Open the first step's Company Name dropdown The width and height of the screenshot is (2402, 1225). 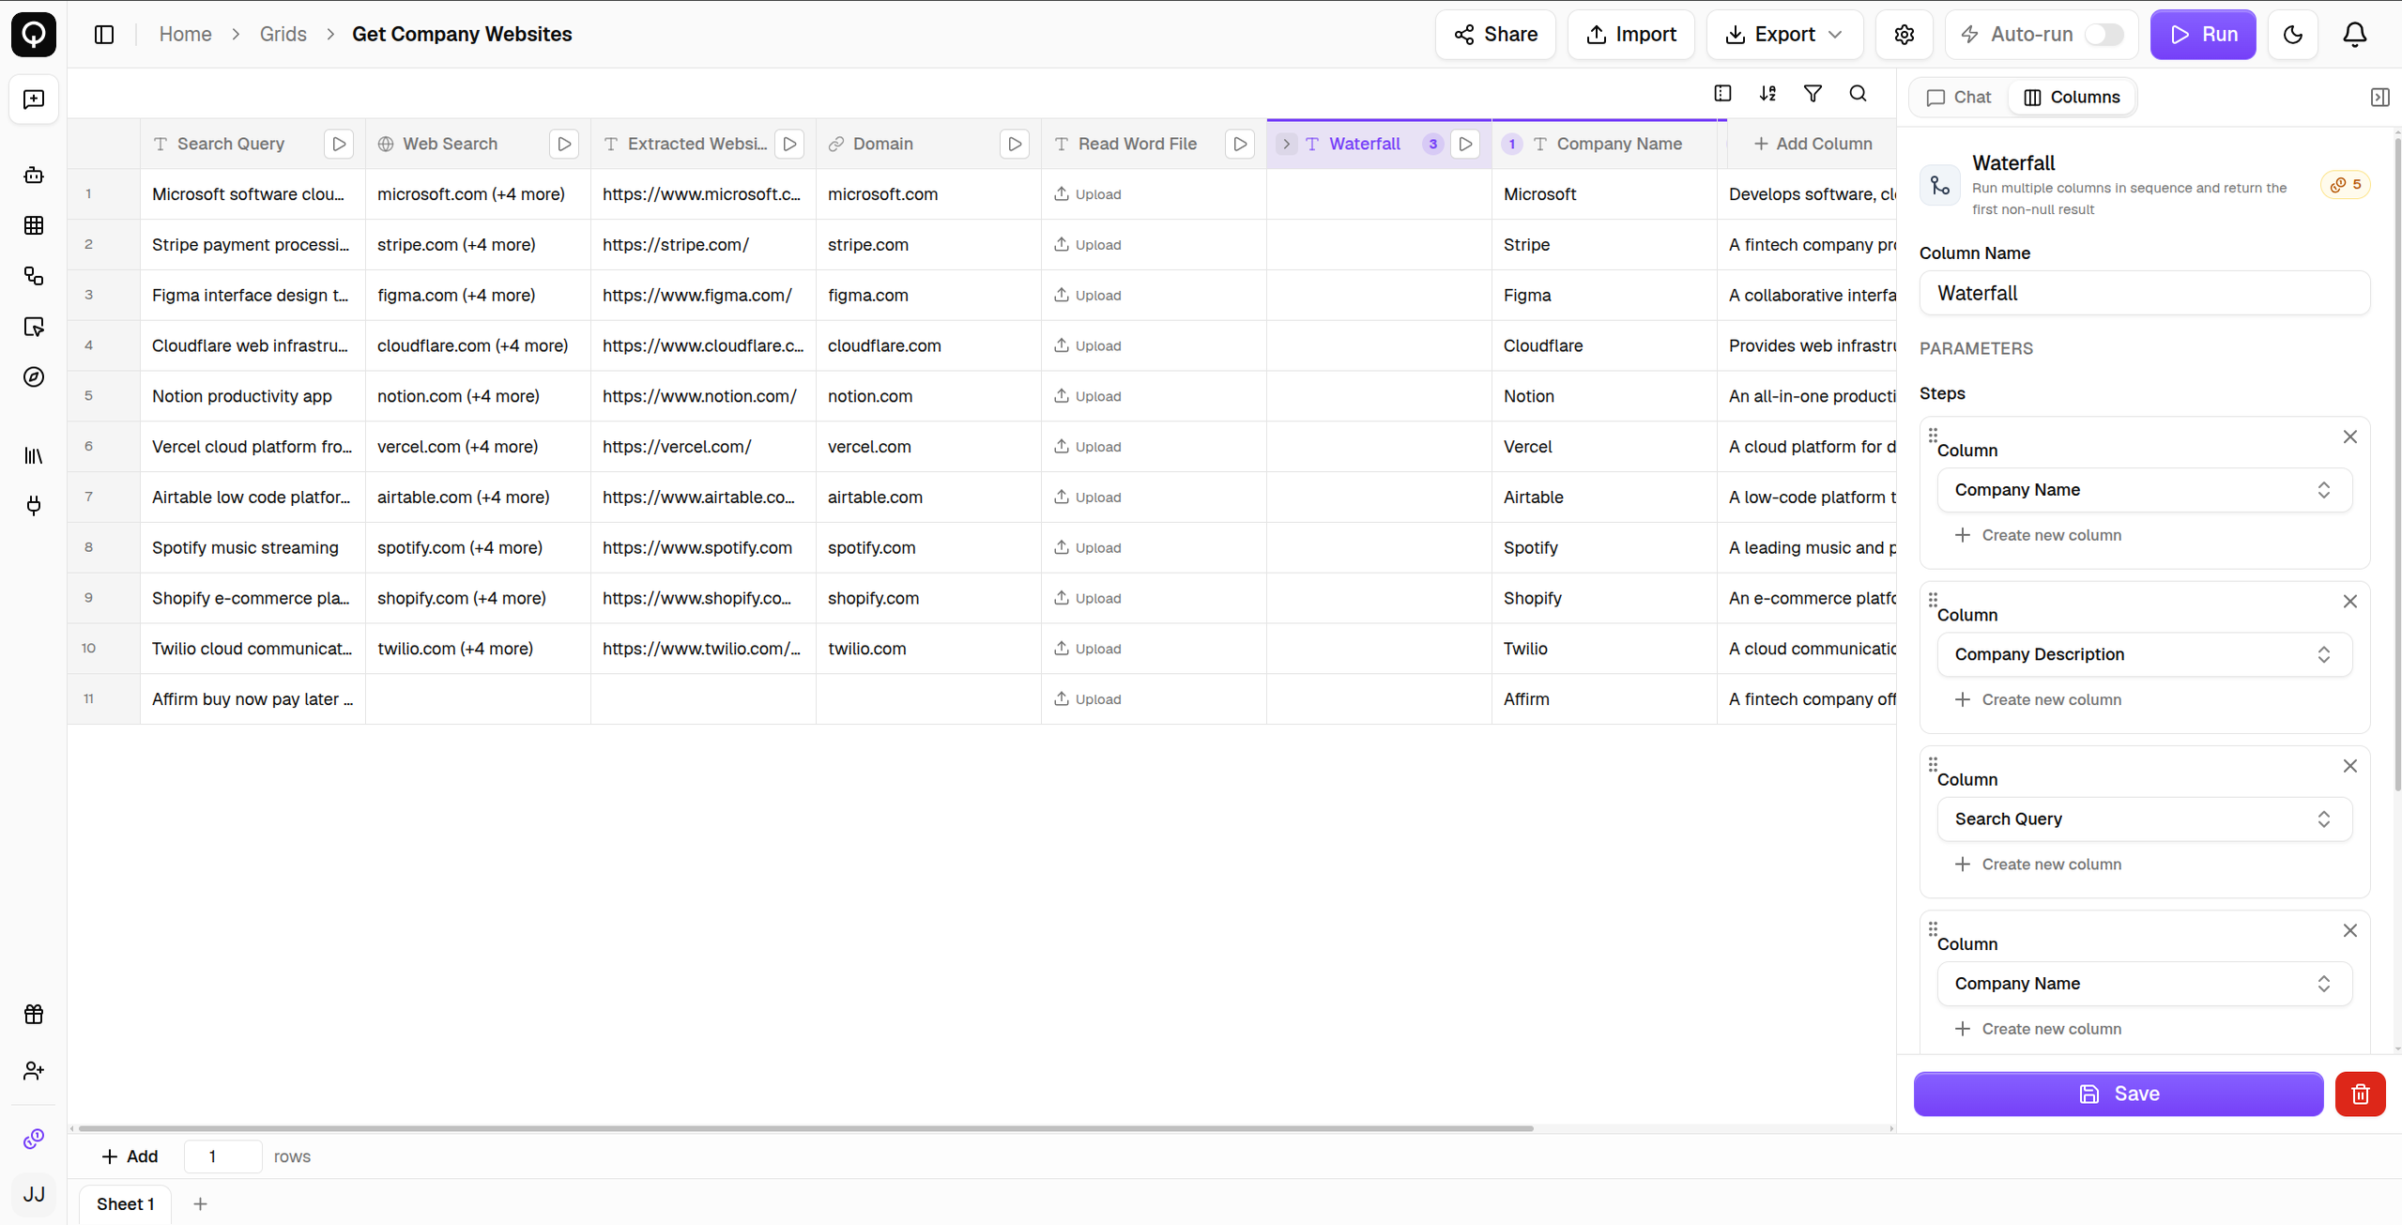(2145, 490)
